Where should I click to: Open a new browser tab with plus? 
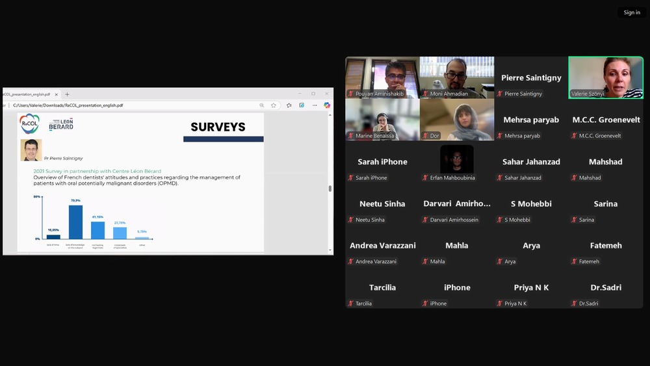(x=67, y=94)
